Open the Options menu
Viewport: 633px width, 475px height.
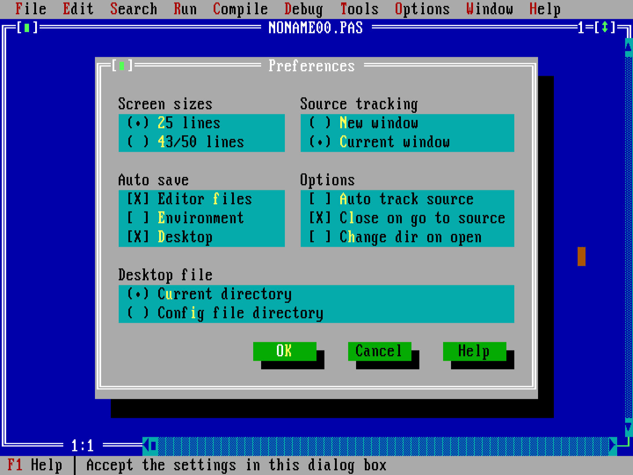pos(422,9)
